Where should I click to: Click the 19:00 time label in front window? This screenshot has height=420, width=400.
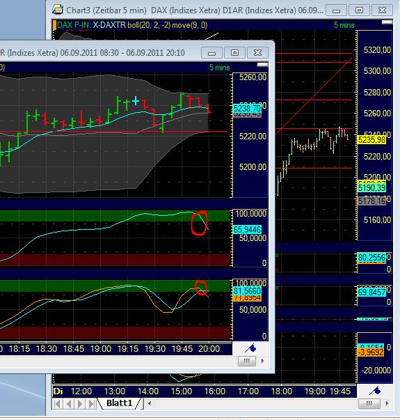tap(101, 349)
